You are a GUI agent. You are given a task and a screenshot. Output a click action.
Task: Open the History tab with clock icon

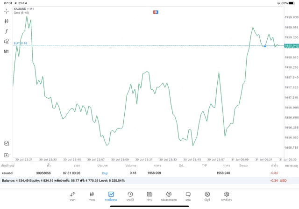coord(130,196)
